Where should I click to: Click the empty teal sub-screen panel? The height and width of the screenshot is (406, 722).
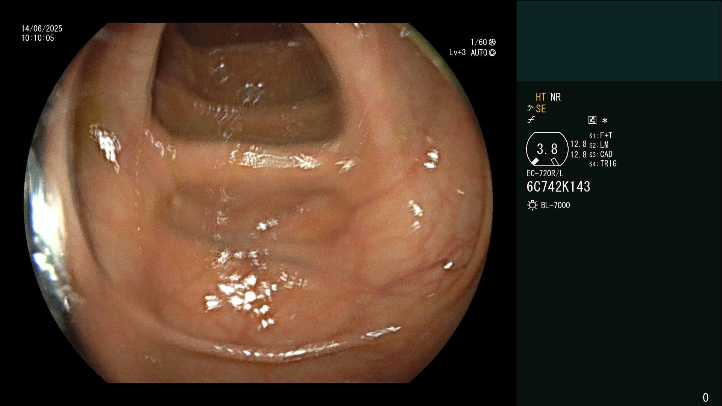(x=619, y=41)
